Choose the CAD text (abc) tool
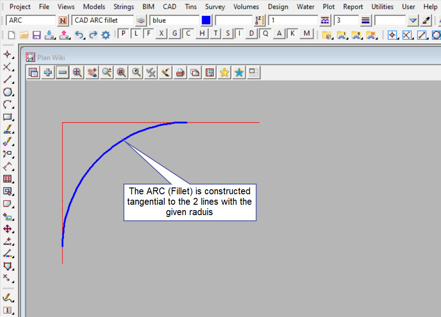Viewport: 441px width, 317px height. click(7, 130)
